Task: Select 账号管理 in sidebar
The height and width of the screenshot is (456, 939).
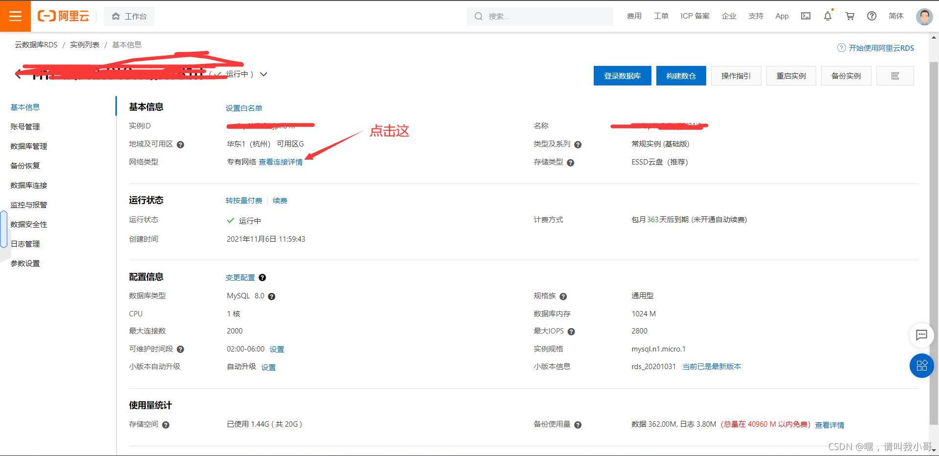Action: coord(25,126)
